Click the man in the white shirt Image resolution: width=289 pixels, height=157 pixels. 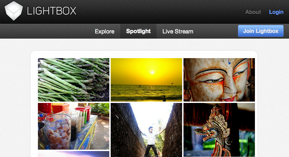pos(151,141)
